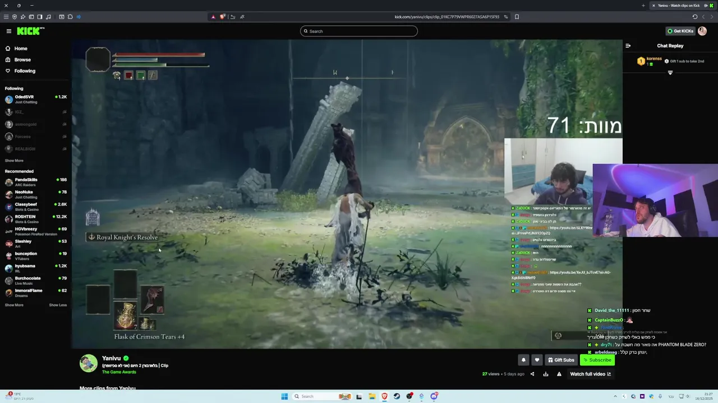Screen dimensions: 718x403
Task: Open The Game Awards category link
Action: coord(119,372)
